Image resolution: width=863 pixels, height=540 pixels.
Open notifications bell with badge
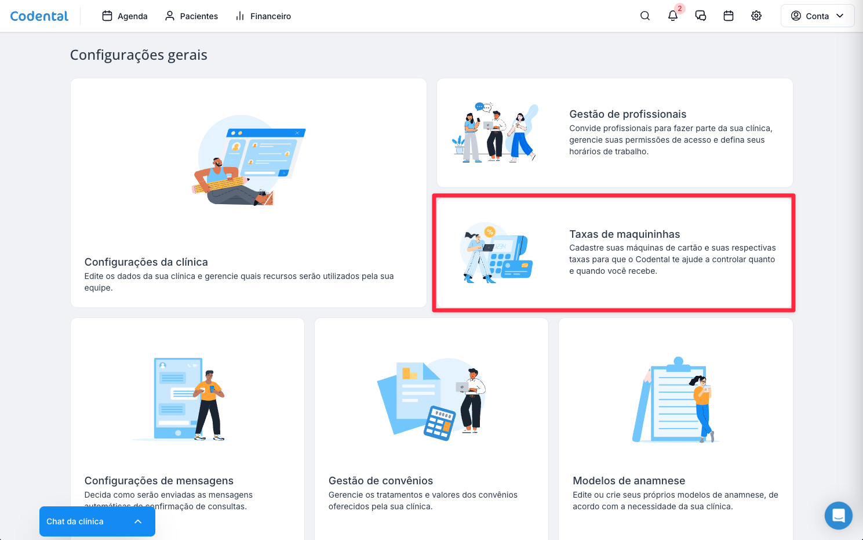[x=673, y=16]
